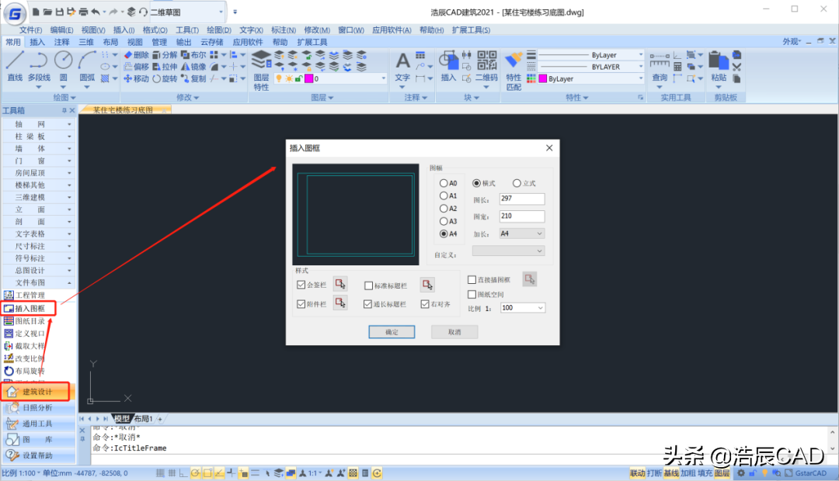
Task: Click the 标准标题栏 pick button icon
Action: (x=427, y=285)
